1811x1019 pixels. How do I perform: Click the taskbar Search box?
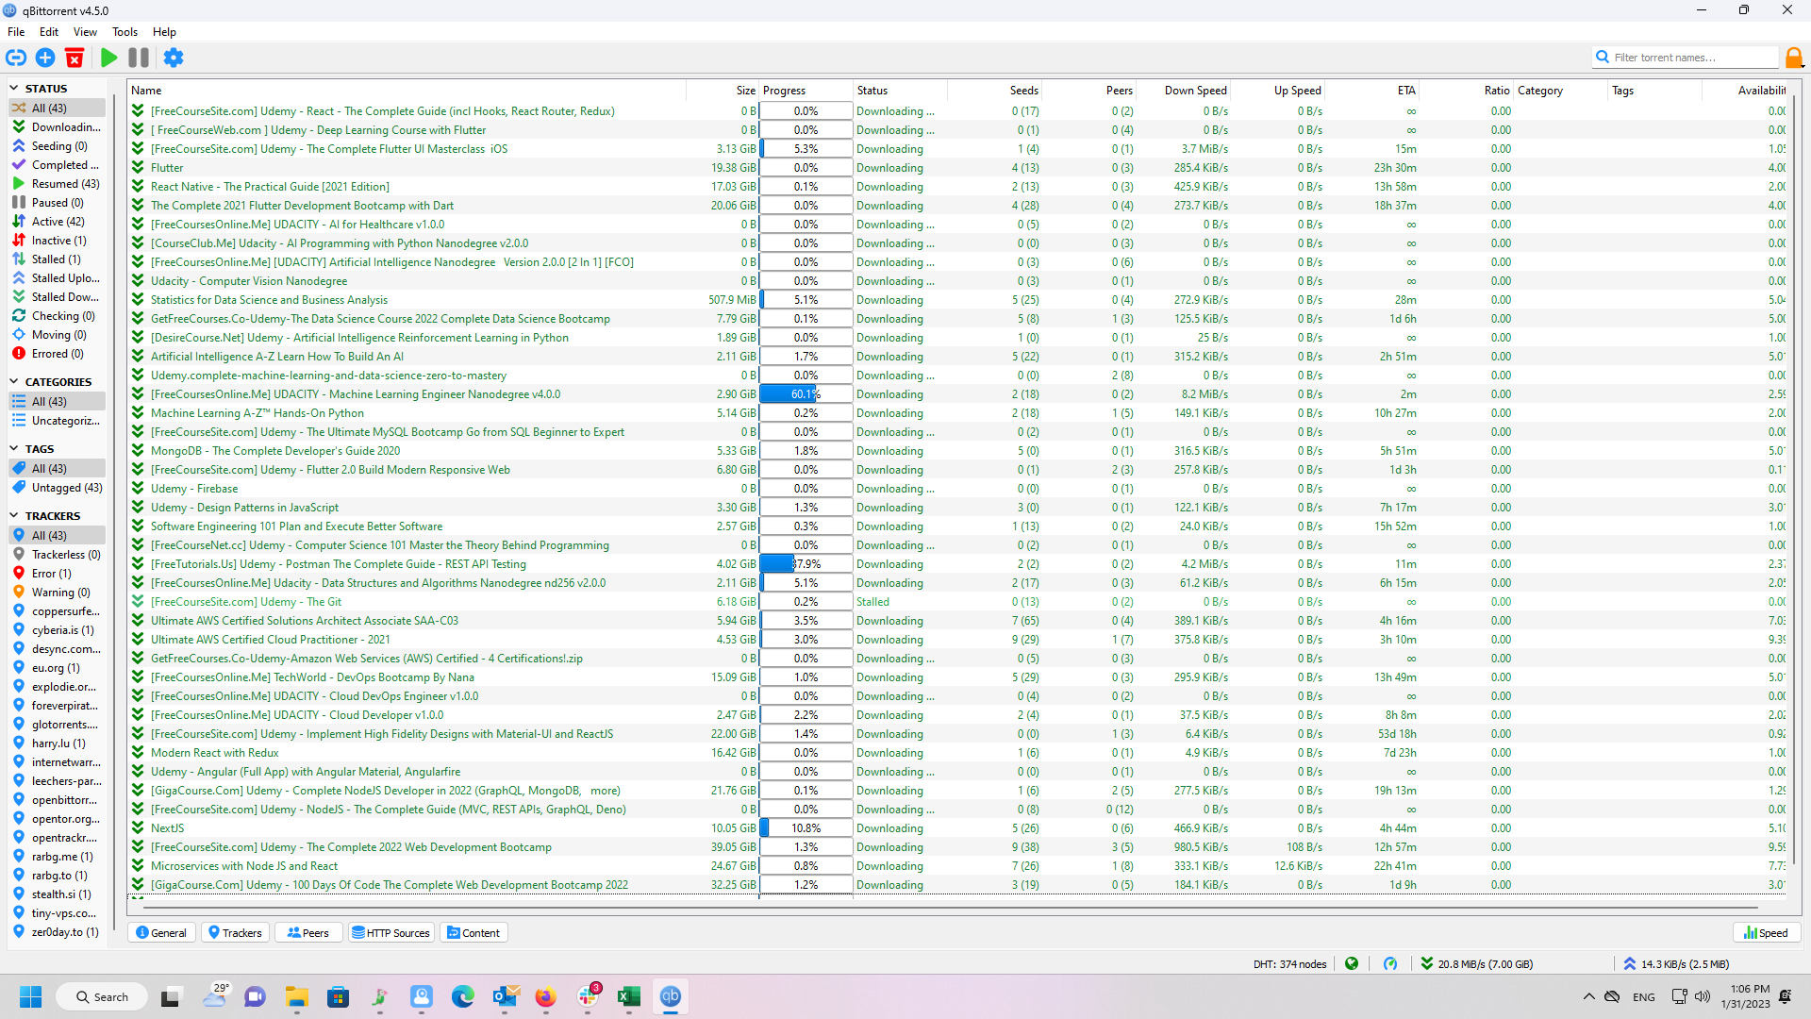point(102,996)
